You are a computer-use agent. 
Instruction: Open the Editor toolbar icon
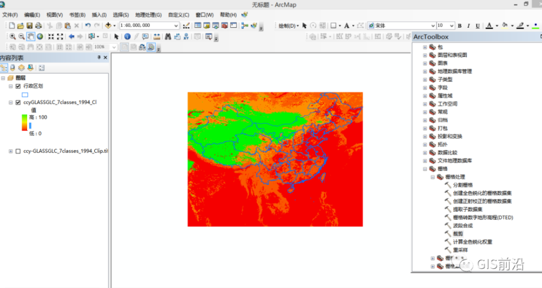[x=186, y=25]
